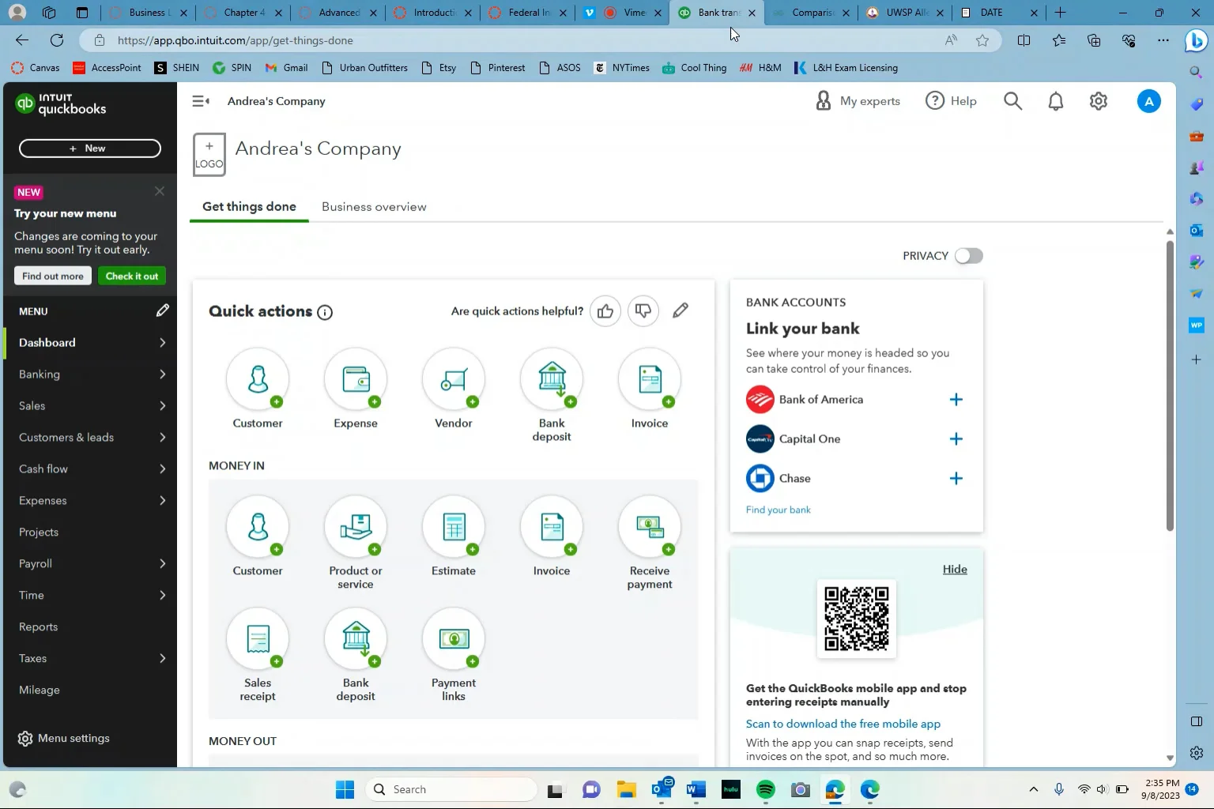Click the thumbs up feedback icon
1214x809 pixels.
[x=605, y=311]
